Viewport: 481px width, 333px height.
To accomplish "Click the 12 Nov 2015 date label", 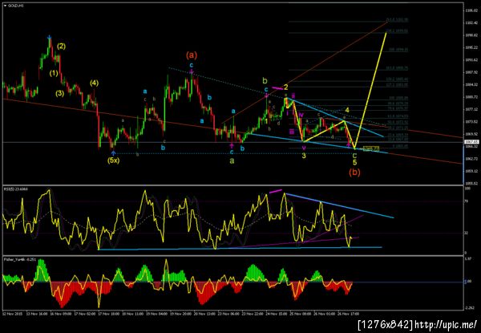I will [11, 315].
